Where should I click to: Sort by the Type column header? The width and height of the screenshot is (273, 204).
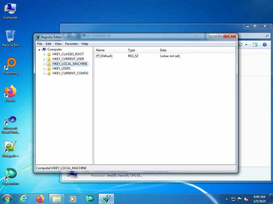pyautogui.click(x=142, y=50)
